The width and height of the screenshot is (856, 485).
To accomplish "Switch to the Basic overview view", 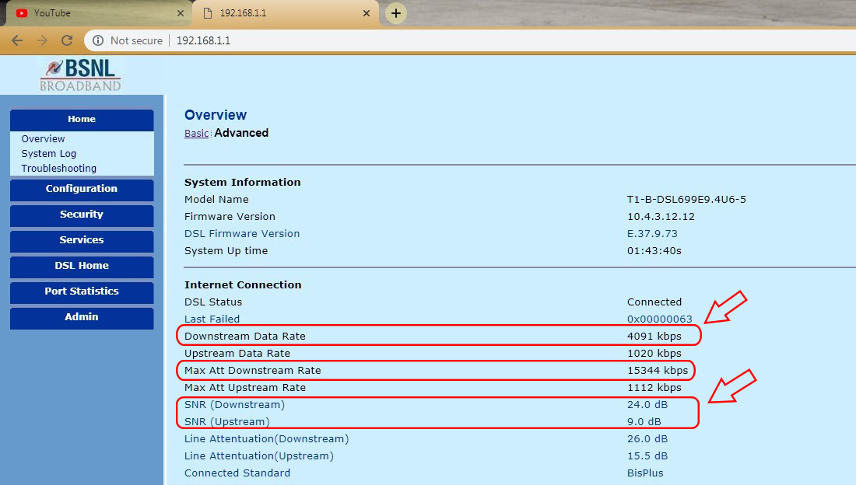I will pyautogui.click(x=196, y=134).
